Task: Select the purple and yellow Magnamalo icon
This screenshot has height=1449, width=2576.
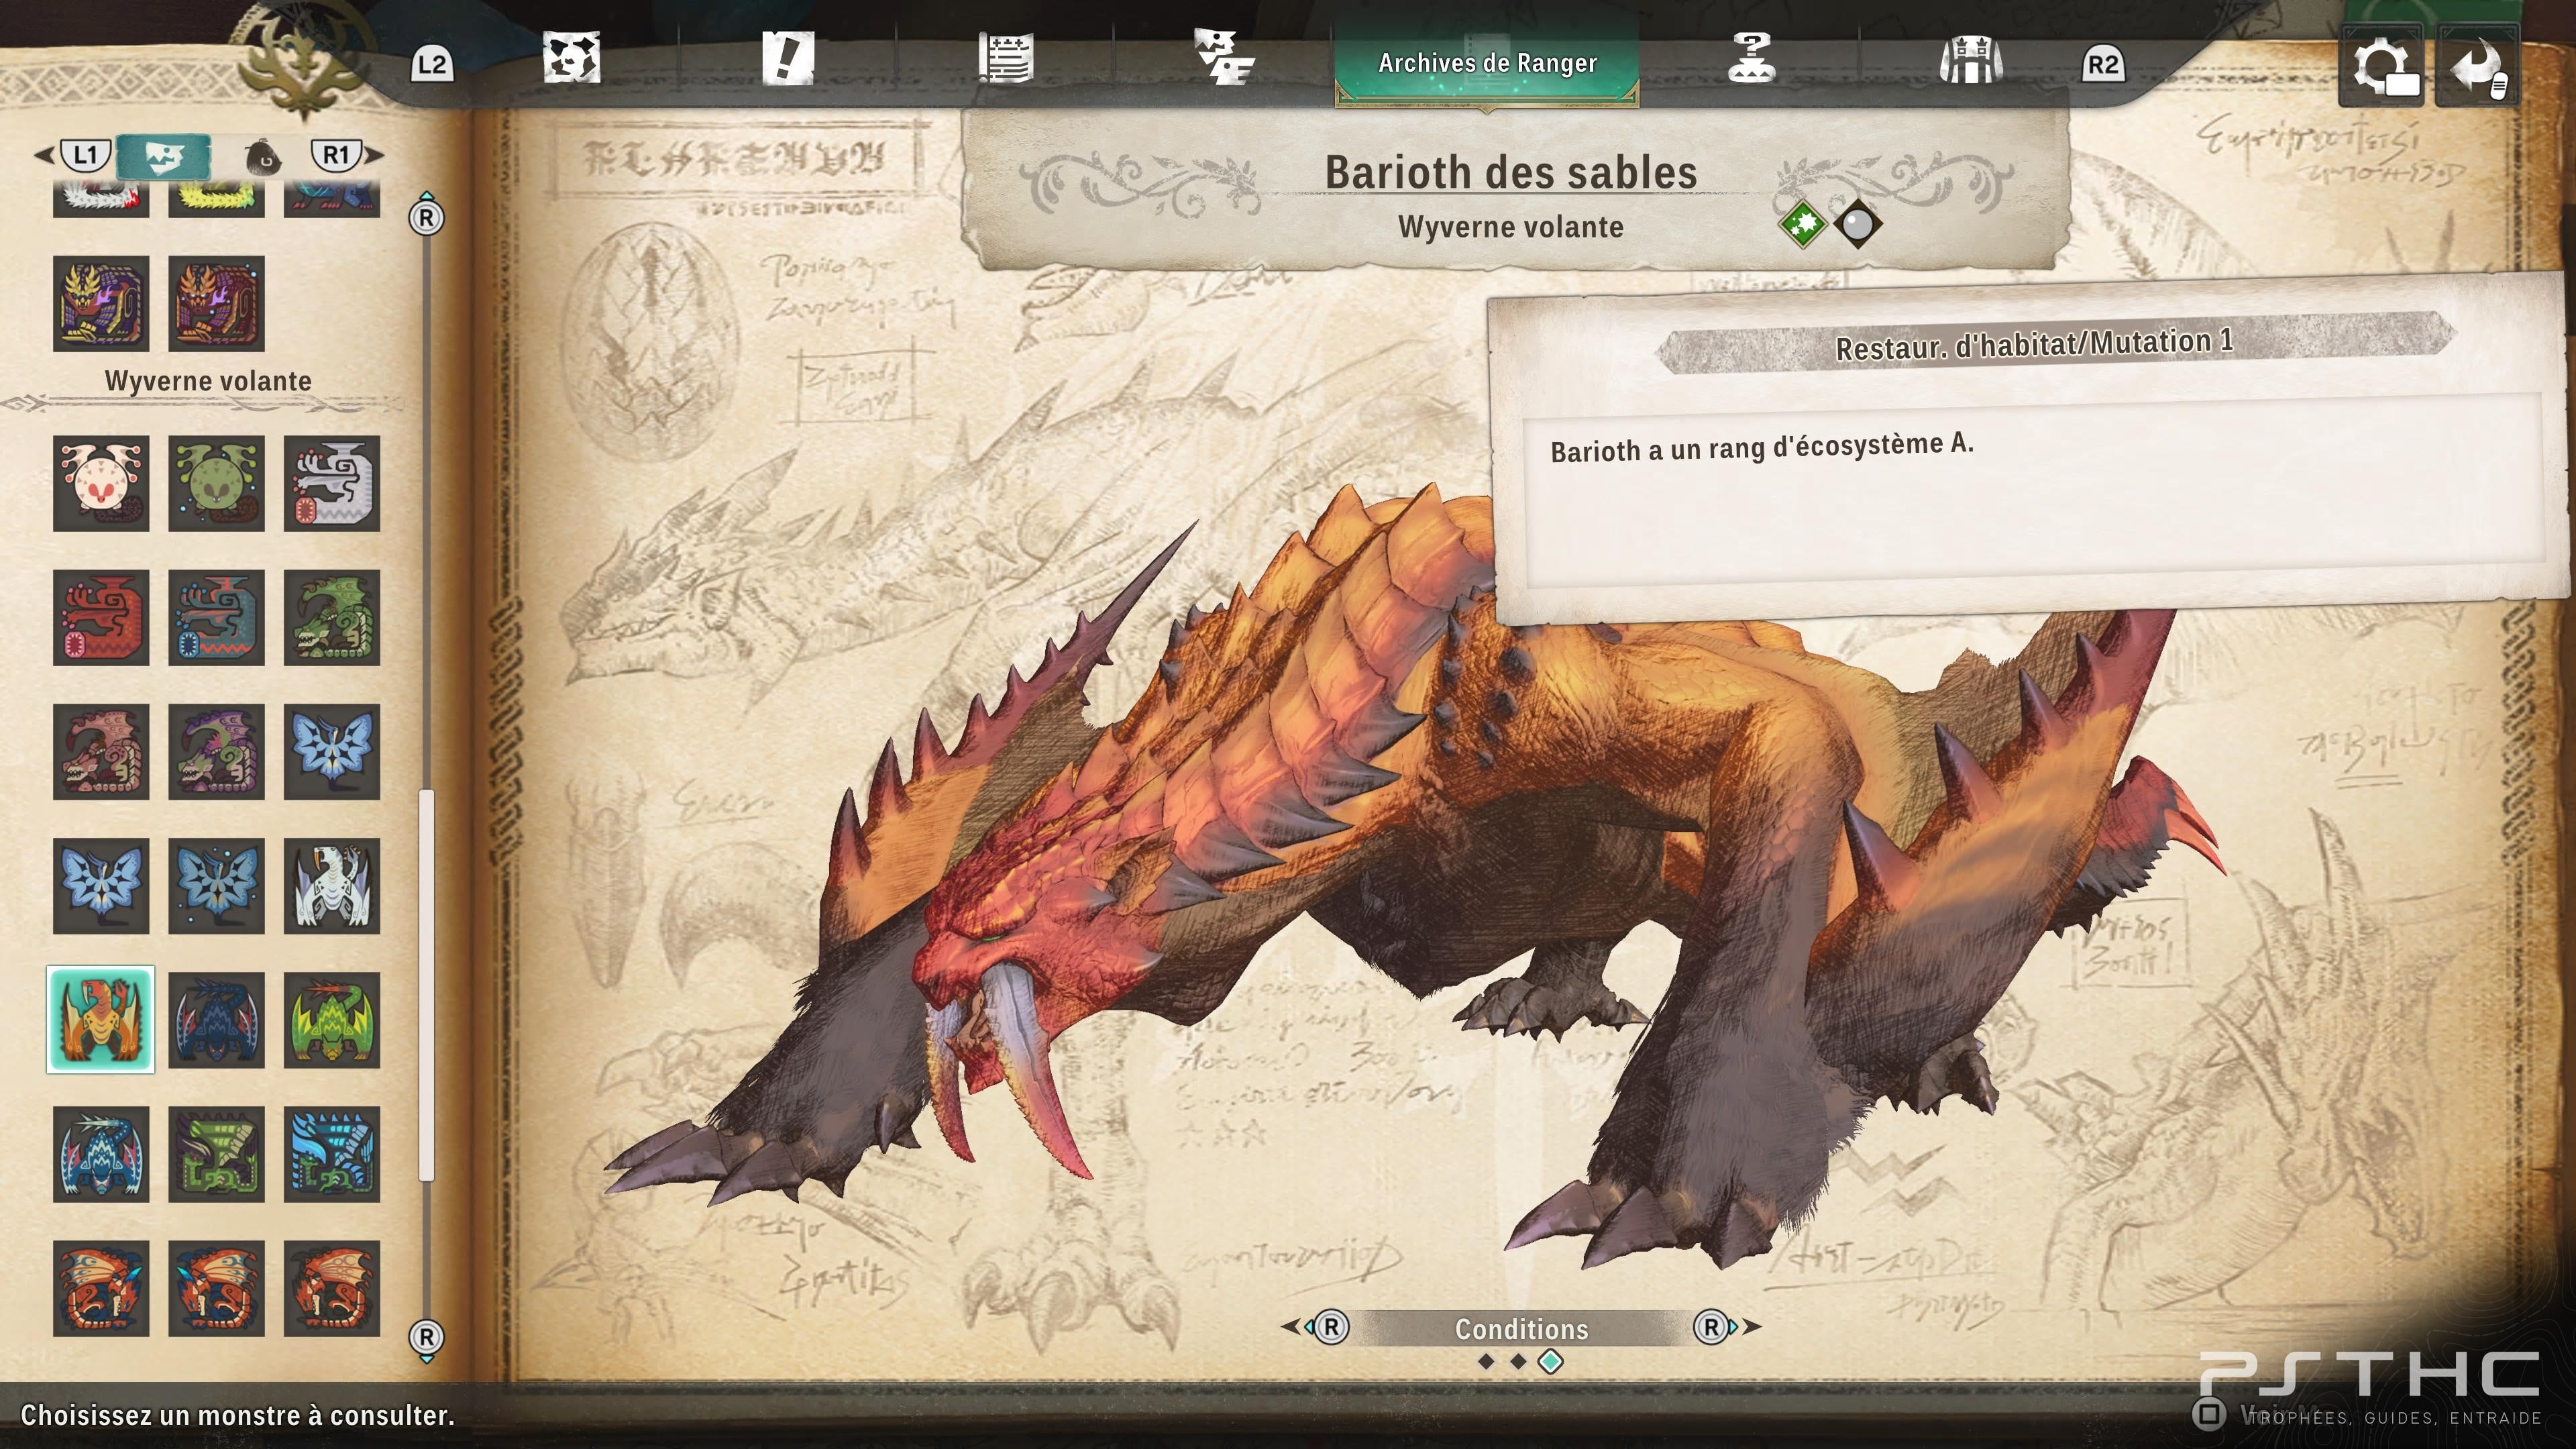Action: pos(101,303)
